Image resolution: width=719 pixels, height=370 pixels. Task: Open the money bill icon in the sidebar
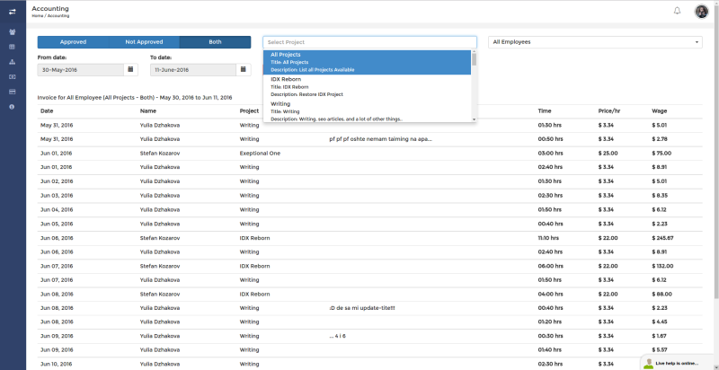click(12, 77)
